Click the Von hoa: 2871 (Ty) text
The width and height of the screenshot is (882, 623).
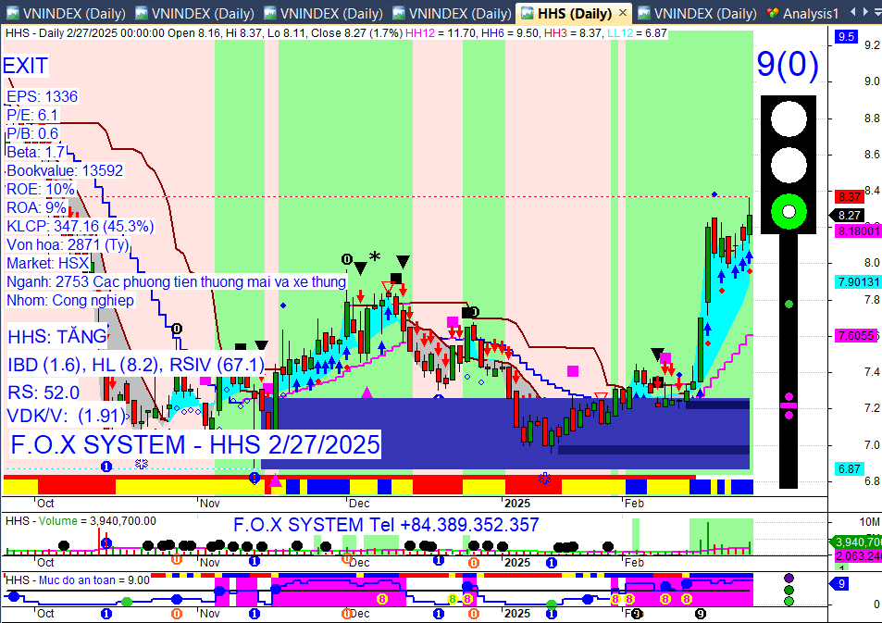[68, 244]
